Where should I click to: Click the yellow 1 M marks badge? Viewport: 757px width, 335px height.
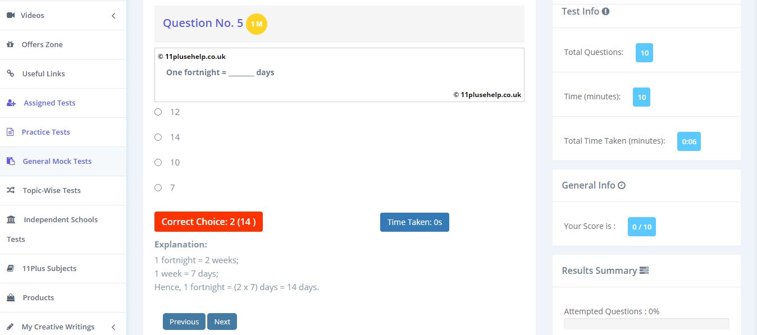pos(257,24)
